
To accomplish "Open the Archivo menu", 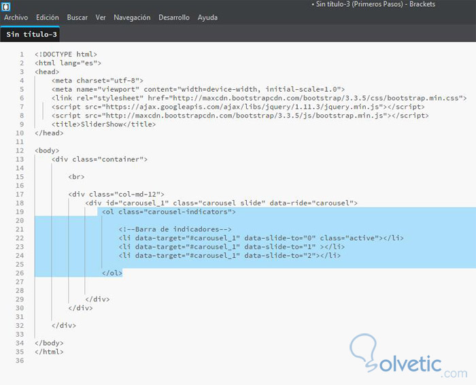I will click(x=16, y=18).
